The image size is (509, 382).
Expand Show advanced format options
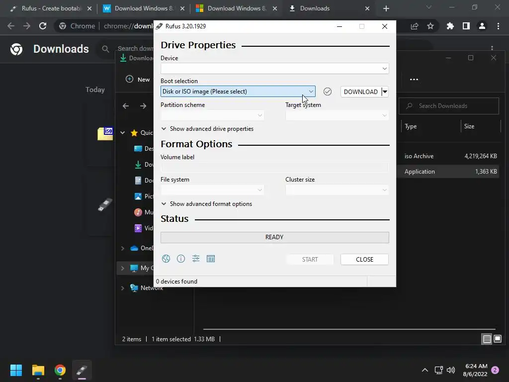[x=207, y=203]
